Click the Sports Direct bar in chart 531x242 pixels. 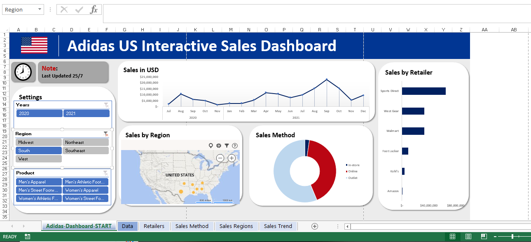[423, 91]
